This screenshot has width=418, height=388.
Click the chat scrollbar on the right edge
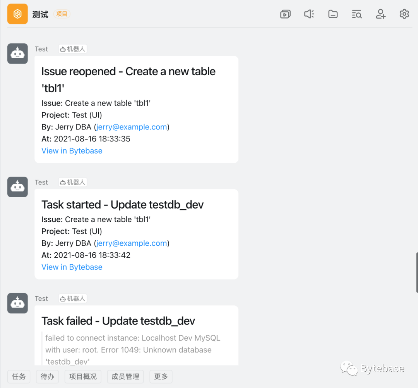(417, 272)
